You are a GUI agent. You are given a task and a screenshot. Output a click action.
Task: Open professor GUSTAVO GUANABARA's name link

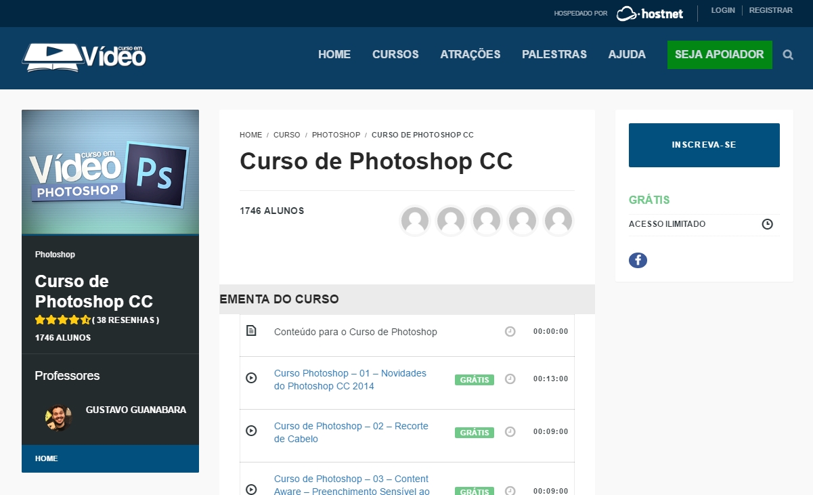(x=136, y=410)
